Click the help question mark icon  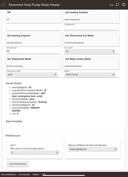coord(124,5)
